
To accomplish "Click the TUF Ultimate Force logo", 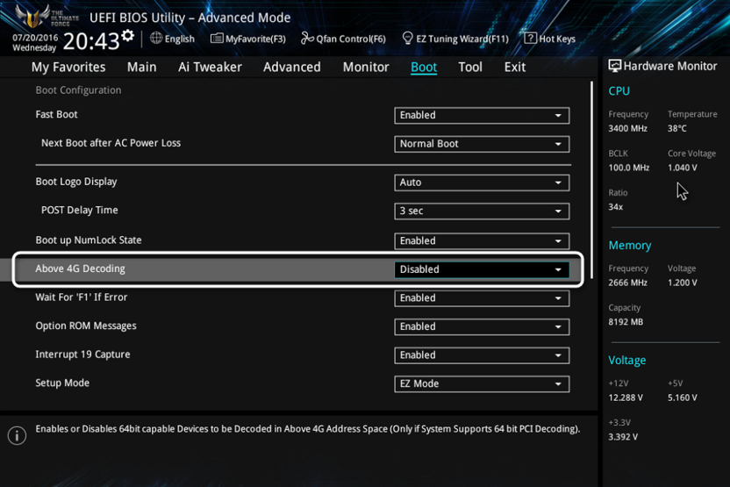I will pyautogui.click(x=47, y=17).
